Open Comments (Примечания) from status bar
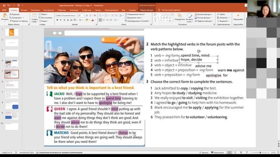 217,153
